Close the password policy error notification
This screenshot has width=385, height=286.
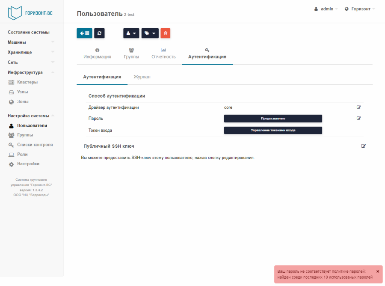378,271
